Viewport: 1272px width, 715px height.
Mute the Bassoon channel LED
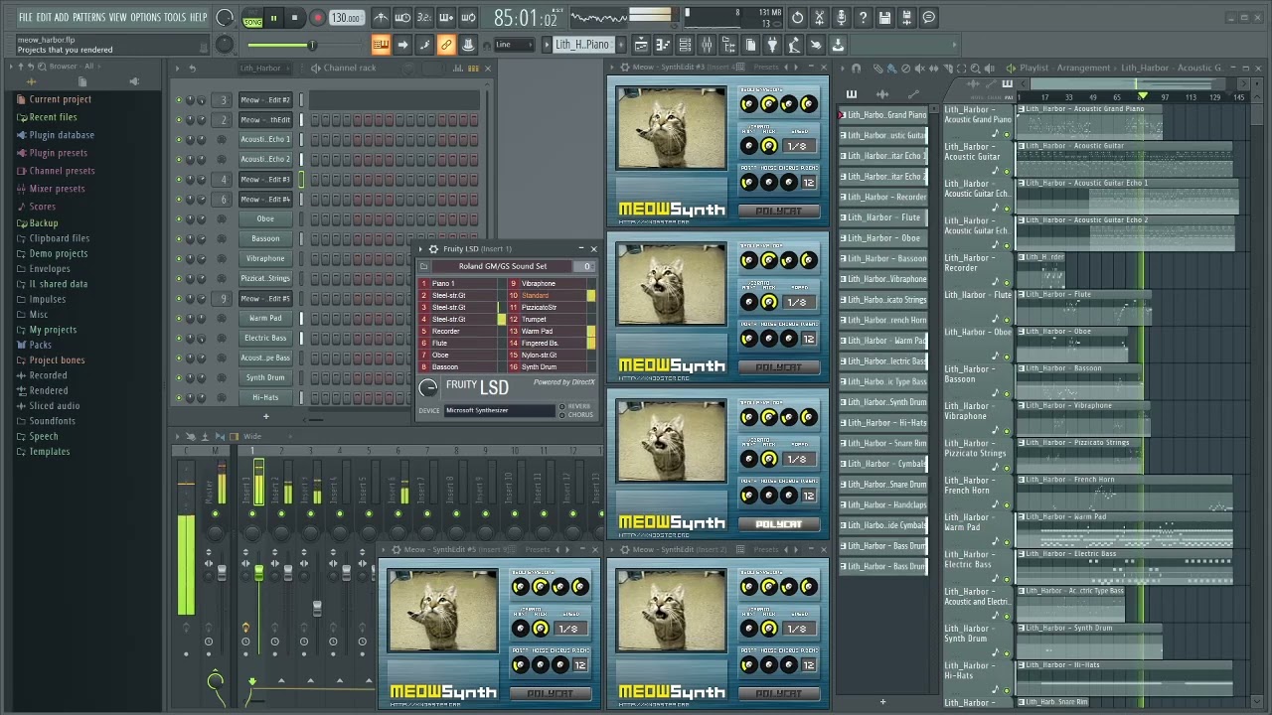pos(179,239)
